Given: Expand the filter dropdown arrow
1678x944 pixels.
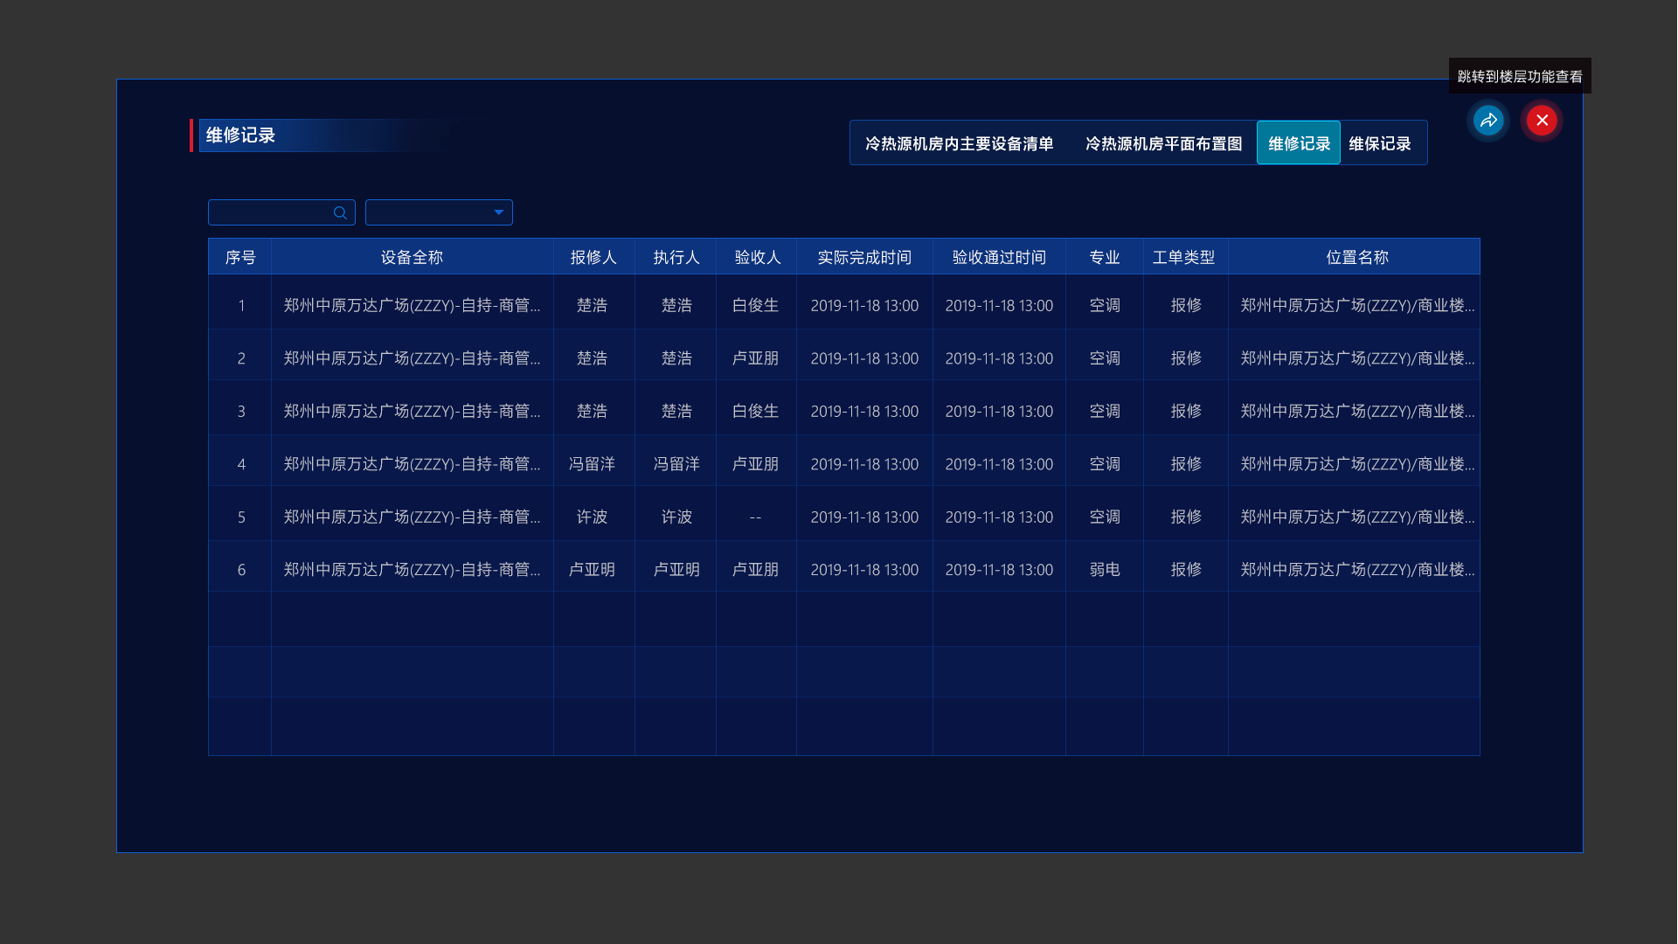Looking at the screenshot, I should [498, 212].
